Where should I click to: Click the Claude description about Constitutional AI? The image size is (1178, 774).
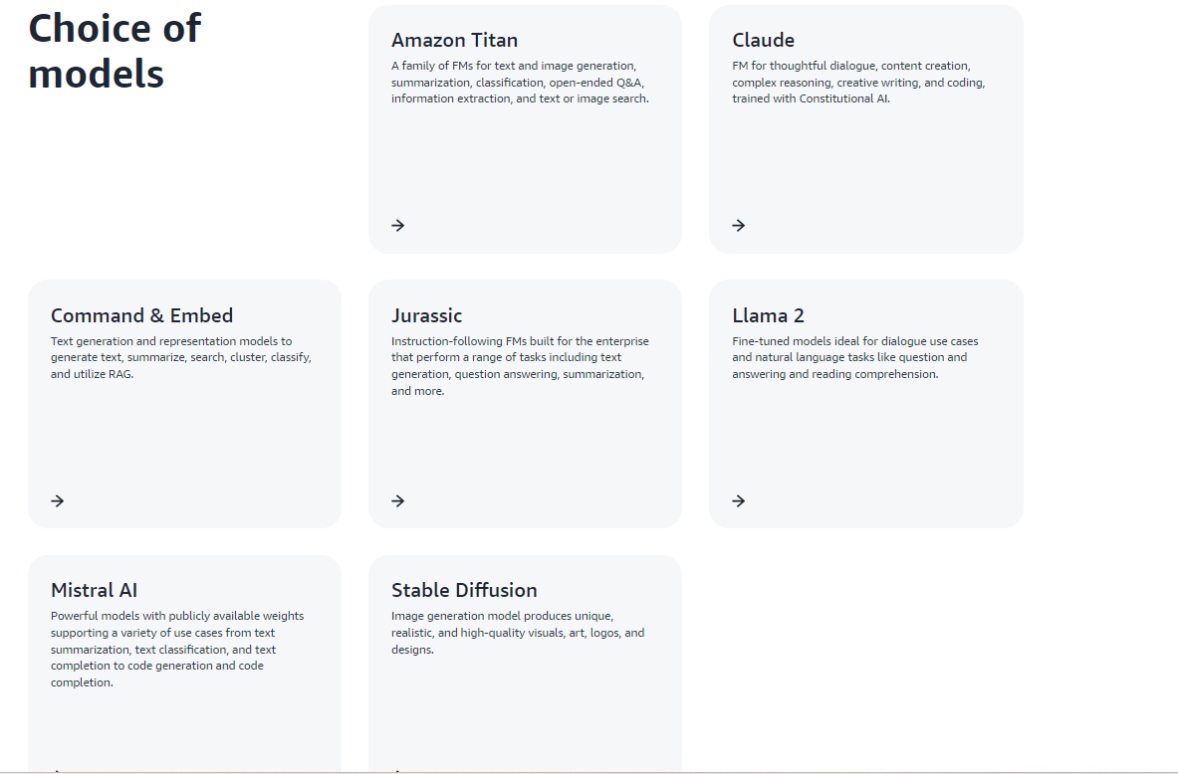point(858,83)
